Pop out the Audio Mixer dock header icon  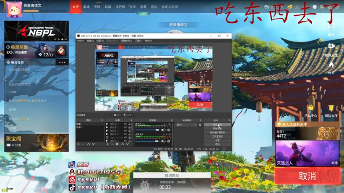172,120
